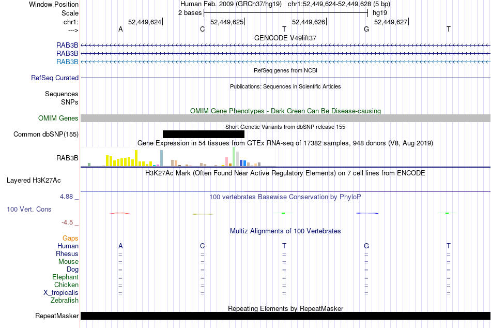Click the olive PhyloP conservation mark
The height and width of the screenshot is (328, 491).
tap(203, 214)
